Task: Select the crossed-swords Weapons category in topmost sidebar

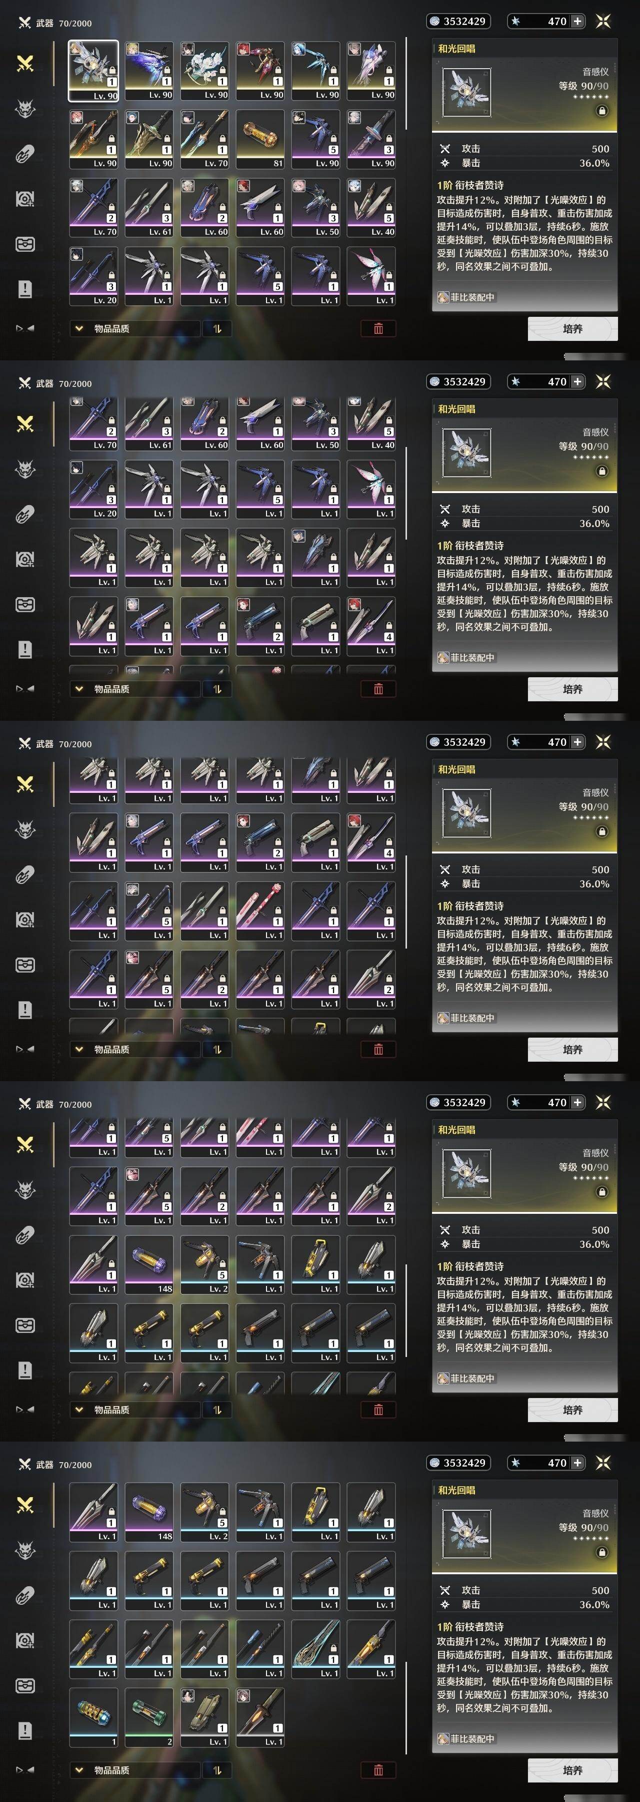Action: (x=25, y=64)
